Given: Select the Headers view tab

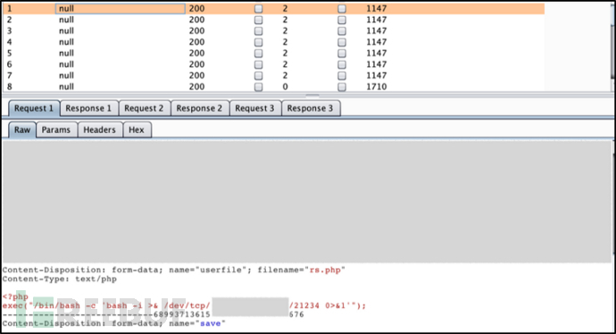Looking at the screenshot, I should click(x=100, y=129).
